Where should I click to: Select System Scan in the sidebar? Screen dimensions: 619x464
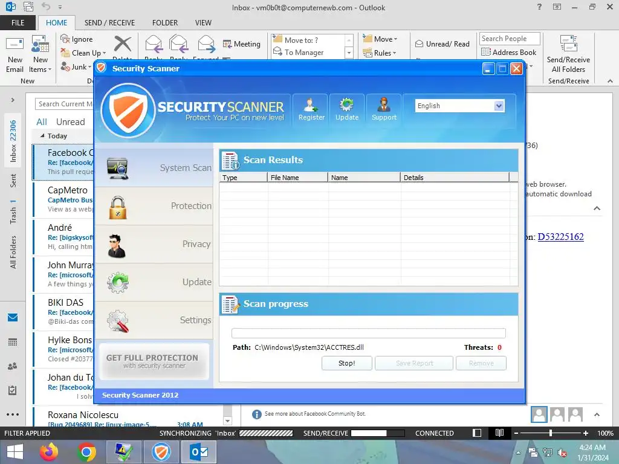154,168
